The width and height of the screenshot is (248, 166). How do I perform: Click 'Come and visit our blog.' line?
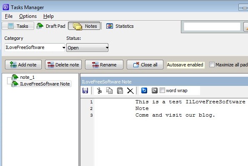(175, 115)
